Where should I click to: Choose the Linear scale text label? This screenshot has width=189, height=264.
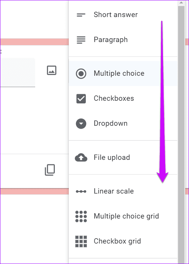(114, 191)
